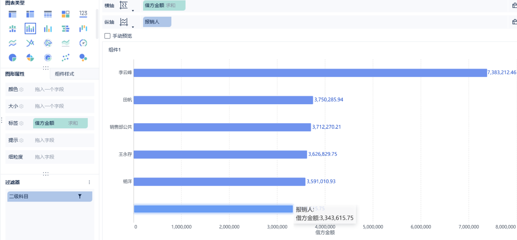
Task: Select the bubble chart type icon
Action: [83, 58]
